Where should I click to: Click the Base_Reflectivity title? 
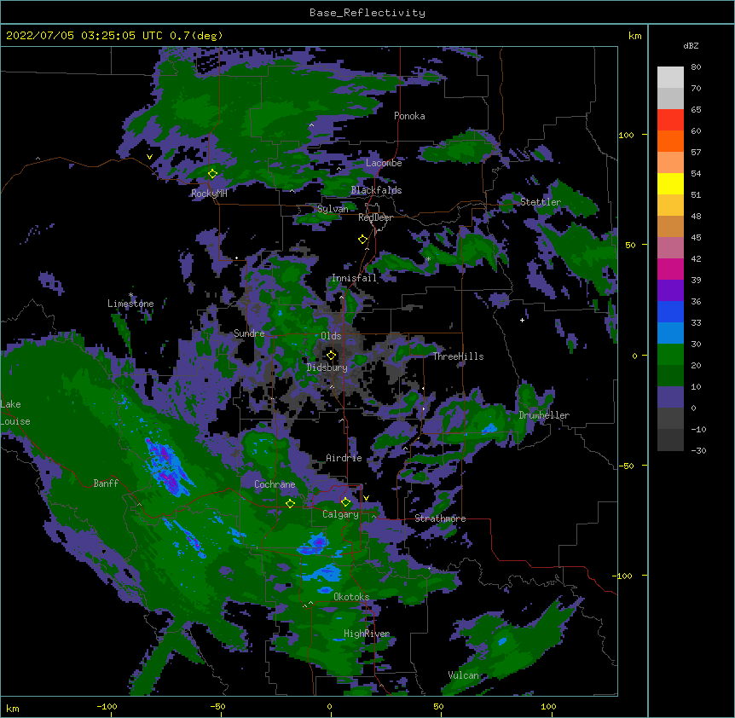(x=367, y=13)
